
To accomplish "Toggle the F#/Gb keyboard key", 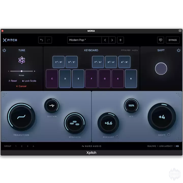I will (x=98, y=62).
